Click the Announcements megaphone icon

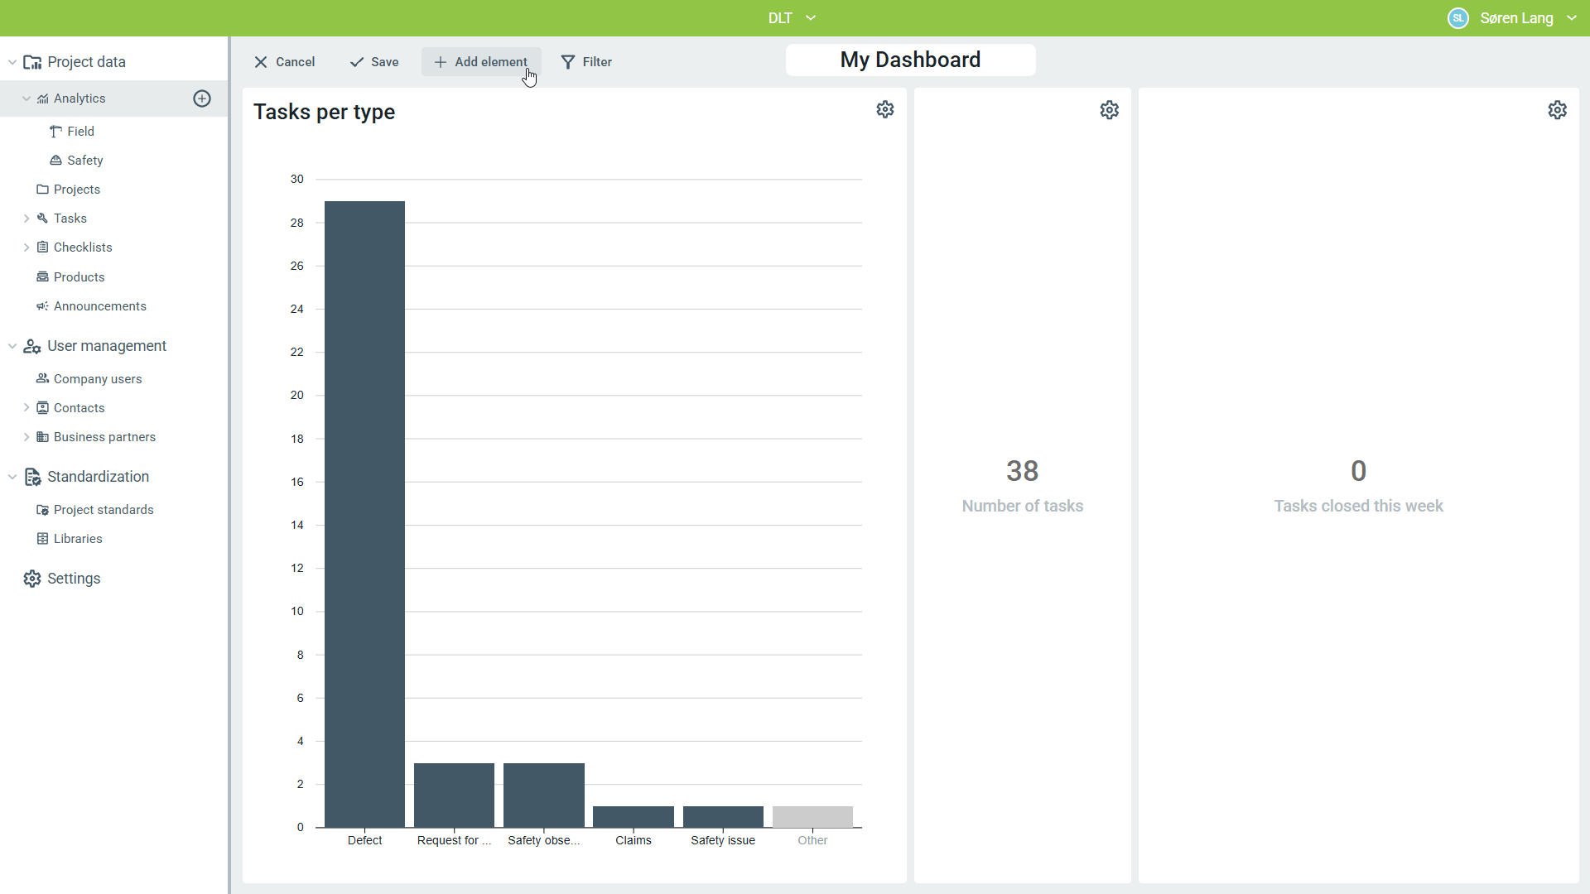tap(42, 306)
